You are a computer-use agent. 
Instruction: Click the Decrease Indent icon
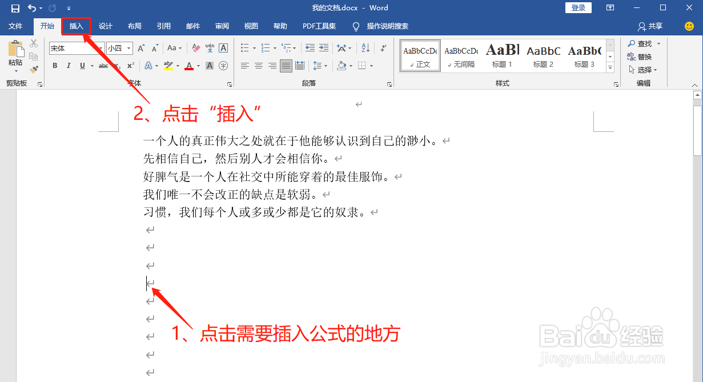click(x=310, y=48)
